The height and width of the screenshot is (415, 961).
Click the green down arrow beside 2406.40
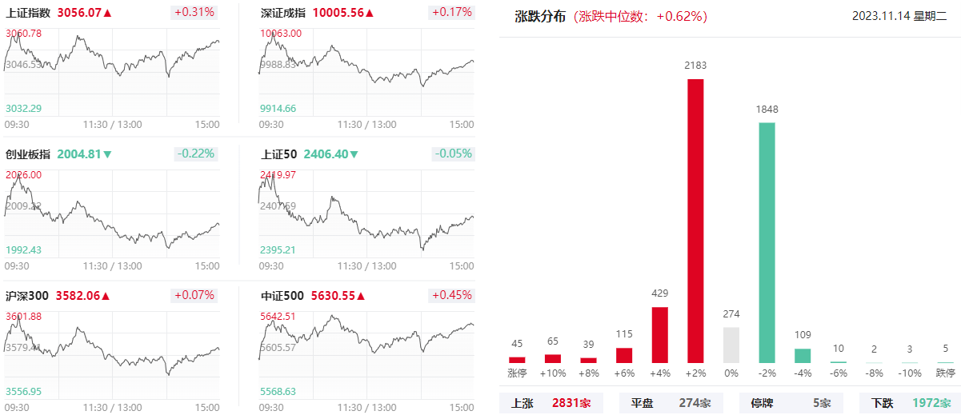354,154
